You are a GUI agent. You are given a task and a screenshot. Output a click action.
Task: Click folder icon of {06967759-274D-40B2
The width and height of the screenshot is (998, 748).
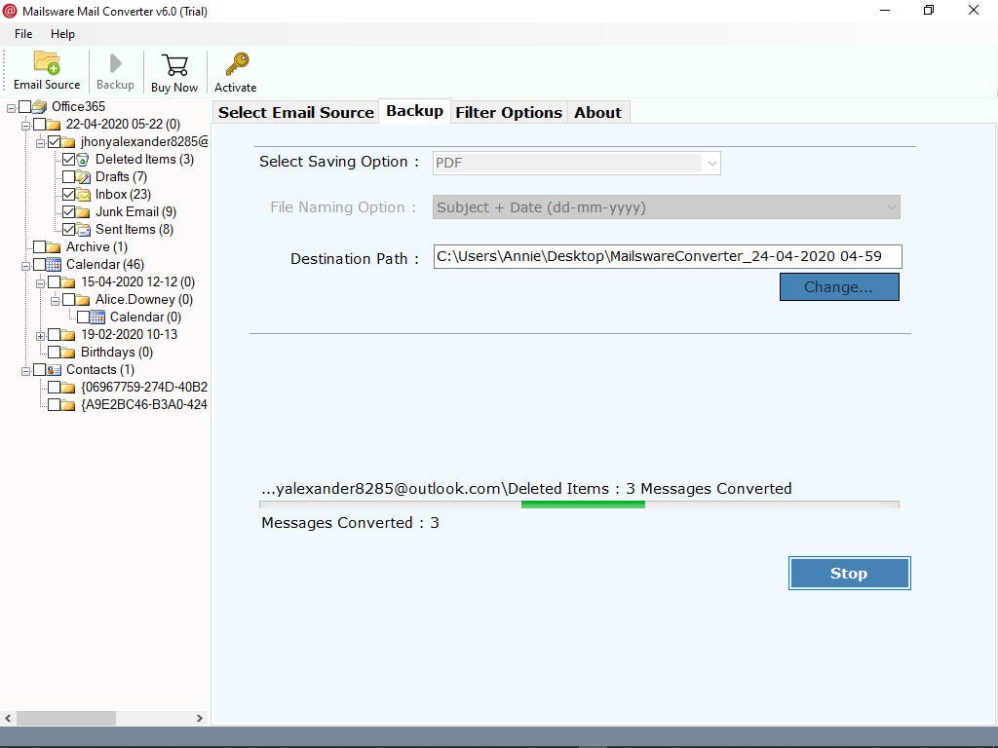[68, 387]
